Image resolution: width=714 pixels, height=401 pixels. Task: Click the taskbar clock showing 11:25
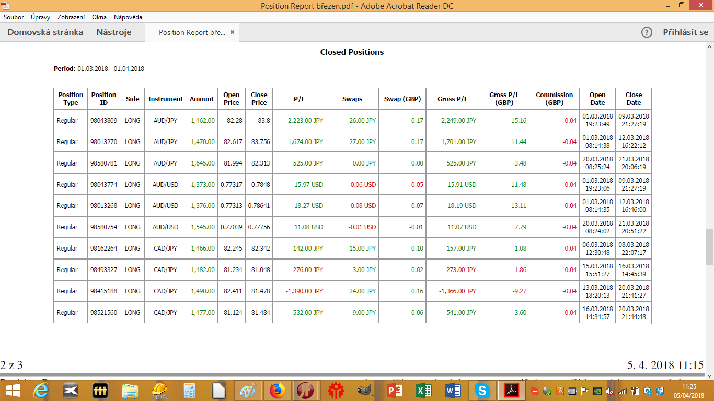(x=688, y=391)
